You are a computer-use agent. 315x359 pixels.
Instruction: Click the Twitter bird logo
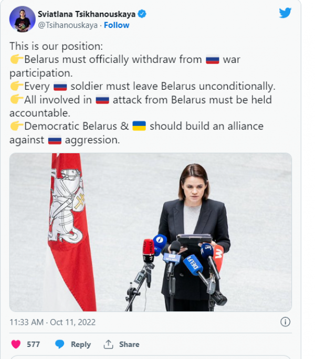click(x=285, y=13)
